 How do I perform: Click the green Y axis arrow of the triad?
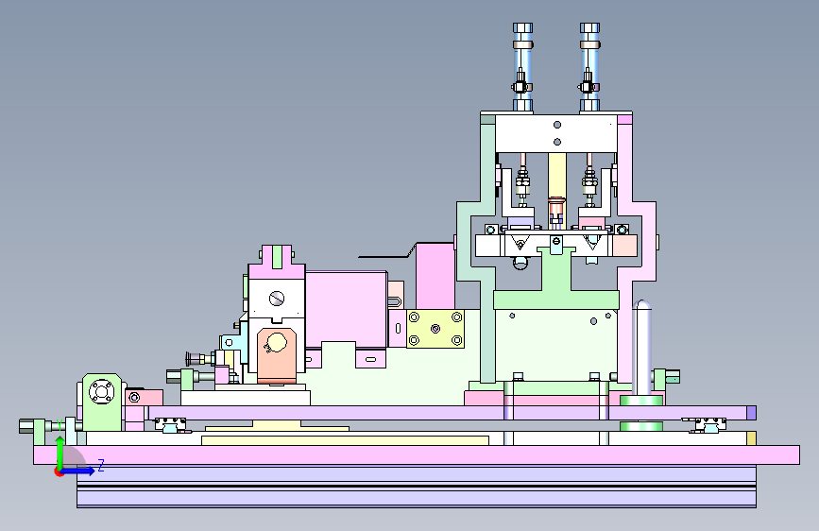60,452
